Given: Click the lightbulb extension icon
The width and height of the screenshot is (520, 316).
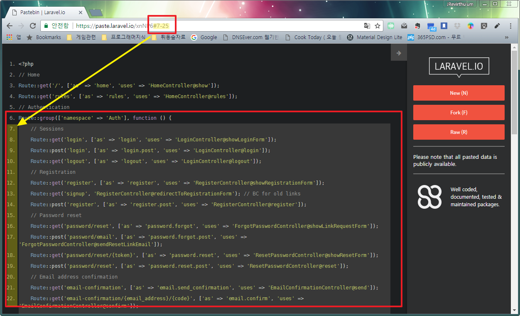Looking at the screenshot, I should click(484, 26).
